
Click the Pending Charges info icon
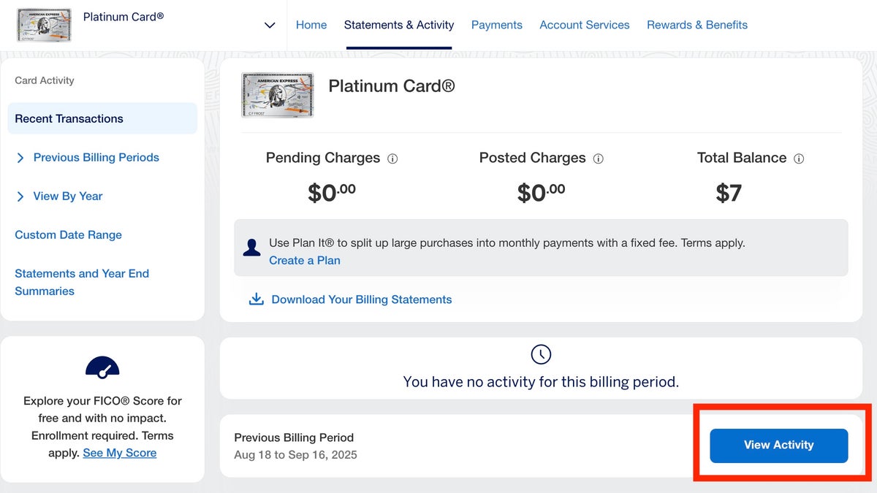[x=392, y=158]
